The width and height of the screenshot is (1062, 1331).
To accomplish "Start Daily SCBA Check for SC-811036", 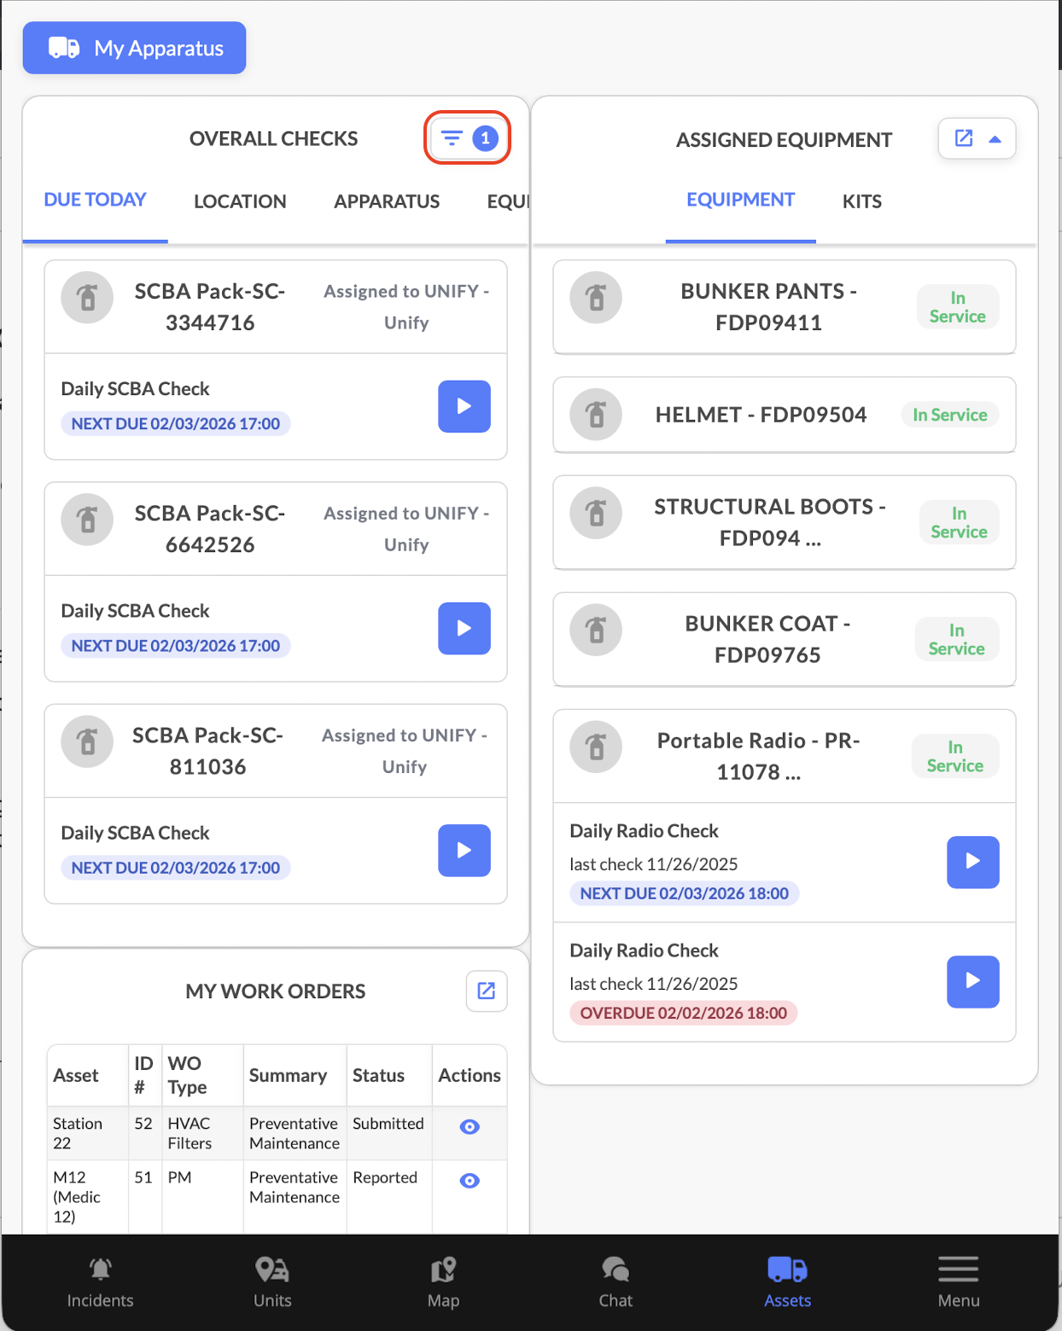I will coord(464,850).
